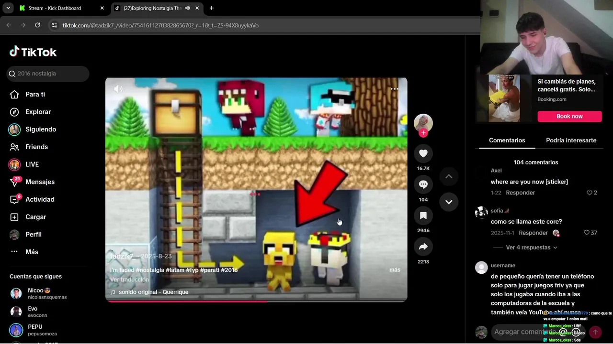613x344 pixels.
Task: Open the Explorar page
Action: (31, 112)
